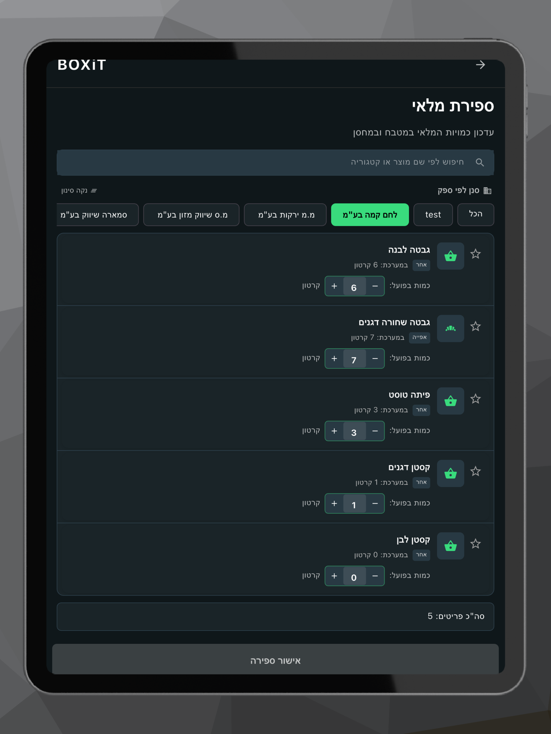Click the ספירת מלאי page title
This screenshot has width=551, height=734.
(x=453, y=106)
